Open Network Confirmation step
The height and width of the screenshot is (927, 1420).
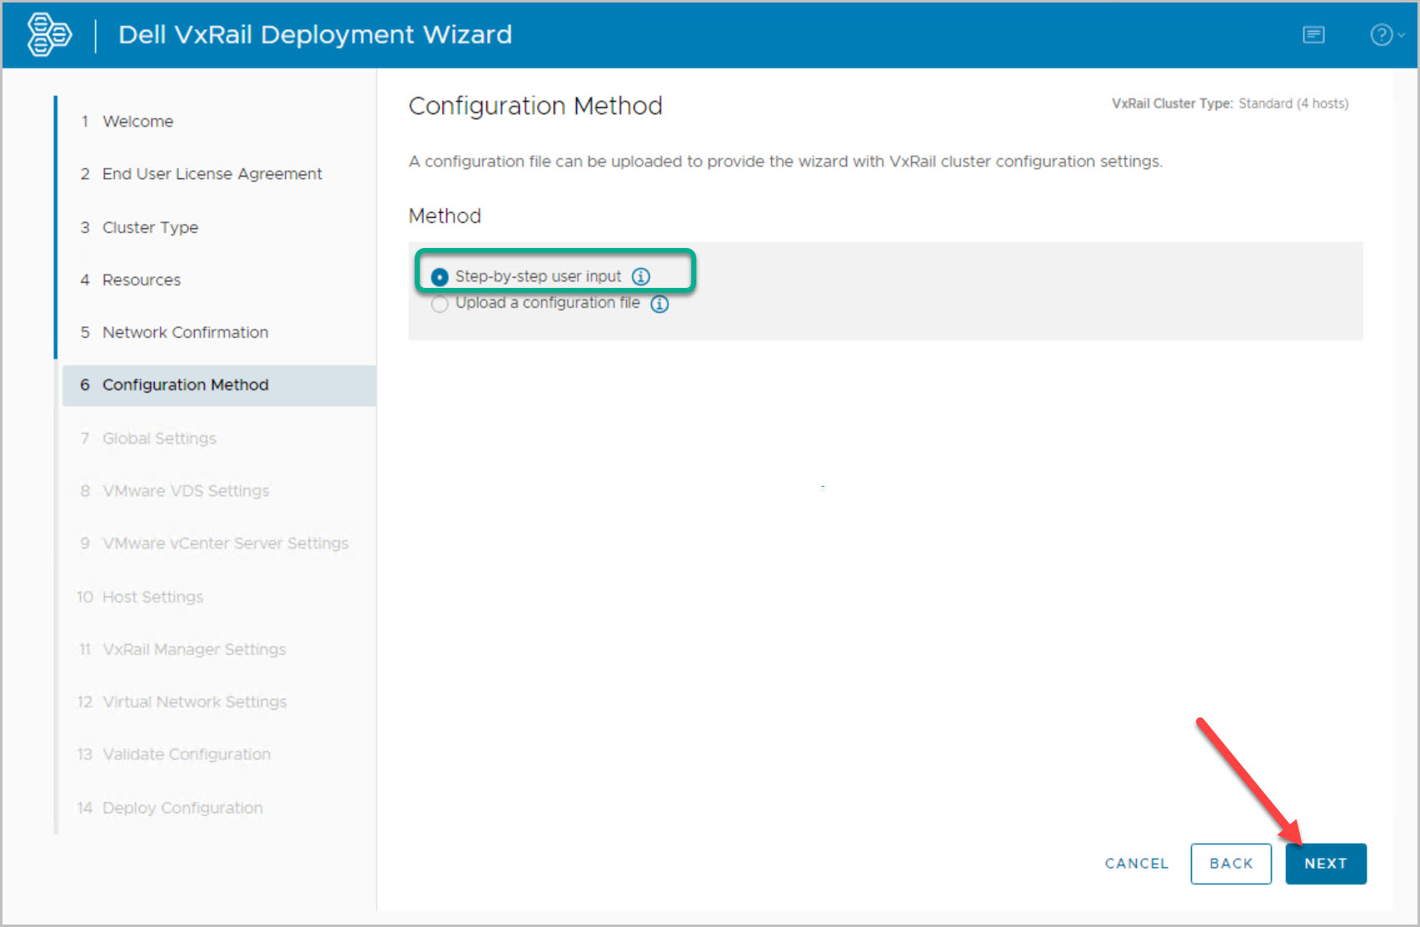[185, 333]
